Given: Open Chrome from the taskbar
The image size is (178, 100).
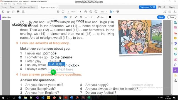Looking at the screenshot, I should (60, 97).
